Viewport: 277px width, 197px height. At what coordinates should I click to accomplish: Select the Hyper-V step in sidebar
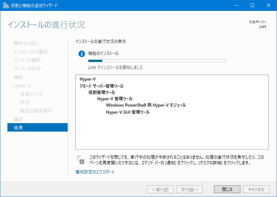tap(22, 85)
